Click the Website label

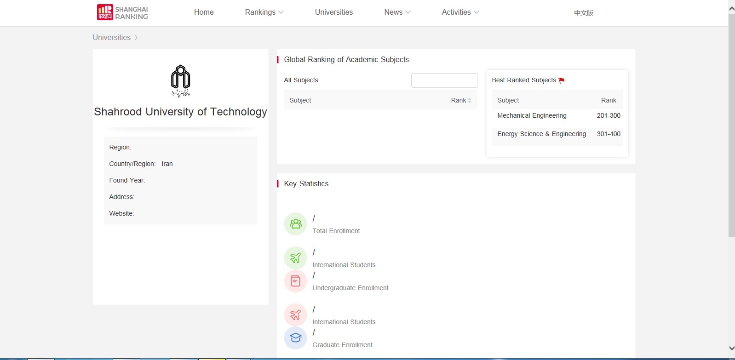121,213
